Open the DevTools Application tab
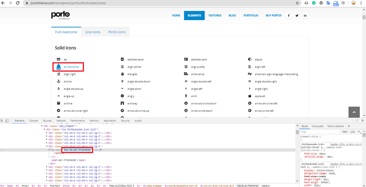This screenshot has height=187, width=366. click(x=110, y=121)
